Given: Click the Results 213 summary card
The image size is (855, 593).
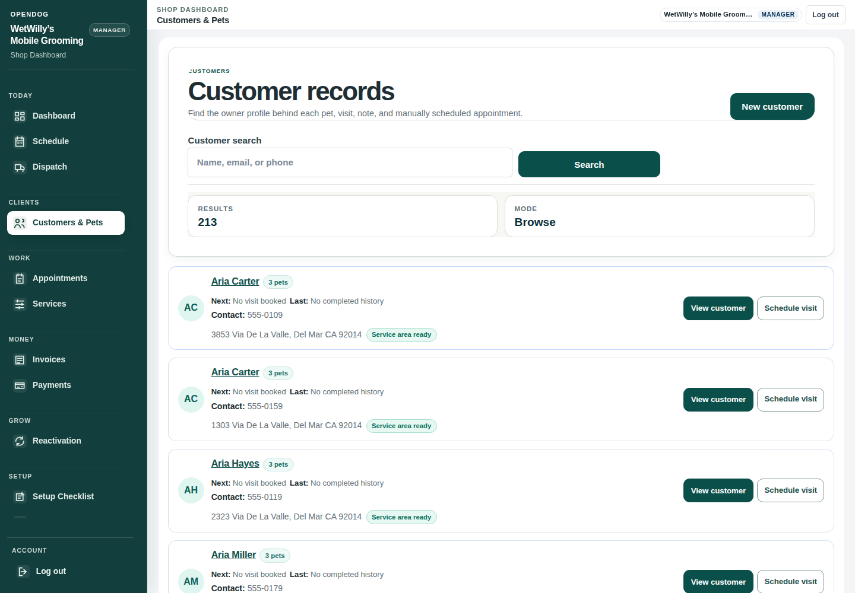Looking at the screenshot, I should pyautogui.click(x=342, y=216).
